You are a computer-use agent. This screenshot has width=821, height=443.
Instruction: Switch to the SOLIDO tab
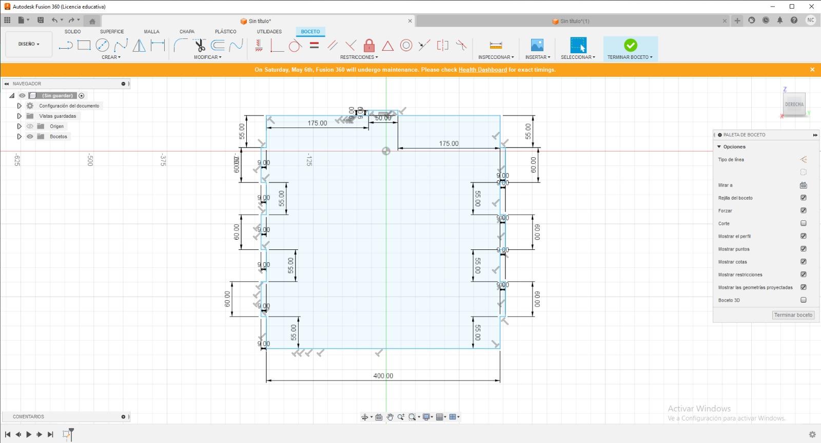72,32
